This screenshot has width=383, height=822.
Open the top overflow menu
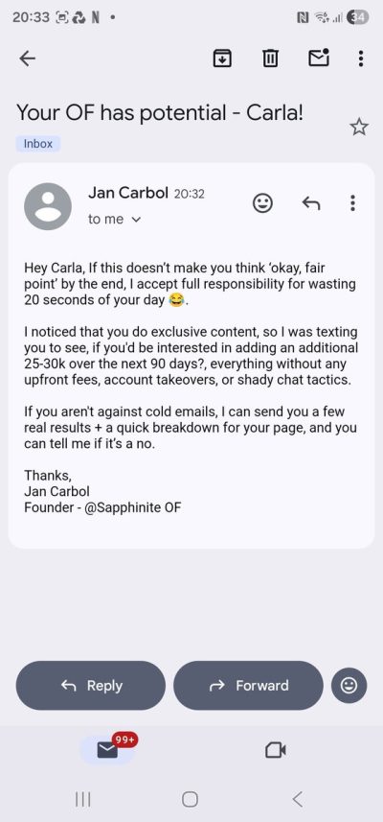click(x=361, y=59)
